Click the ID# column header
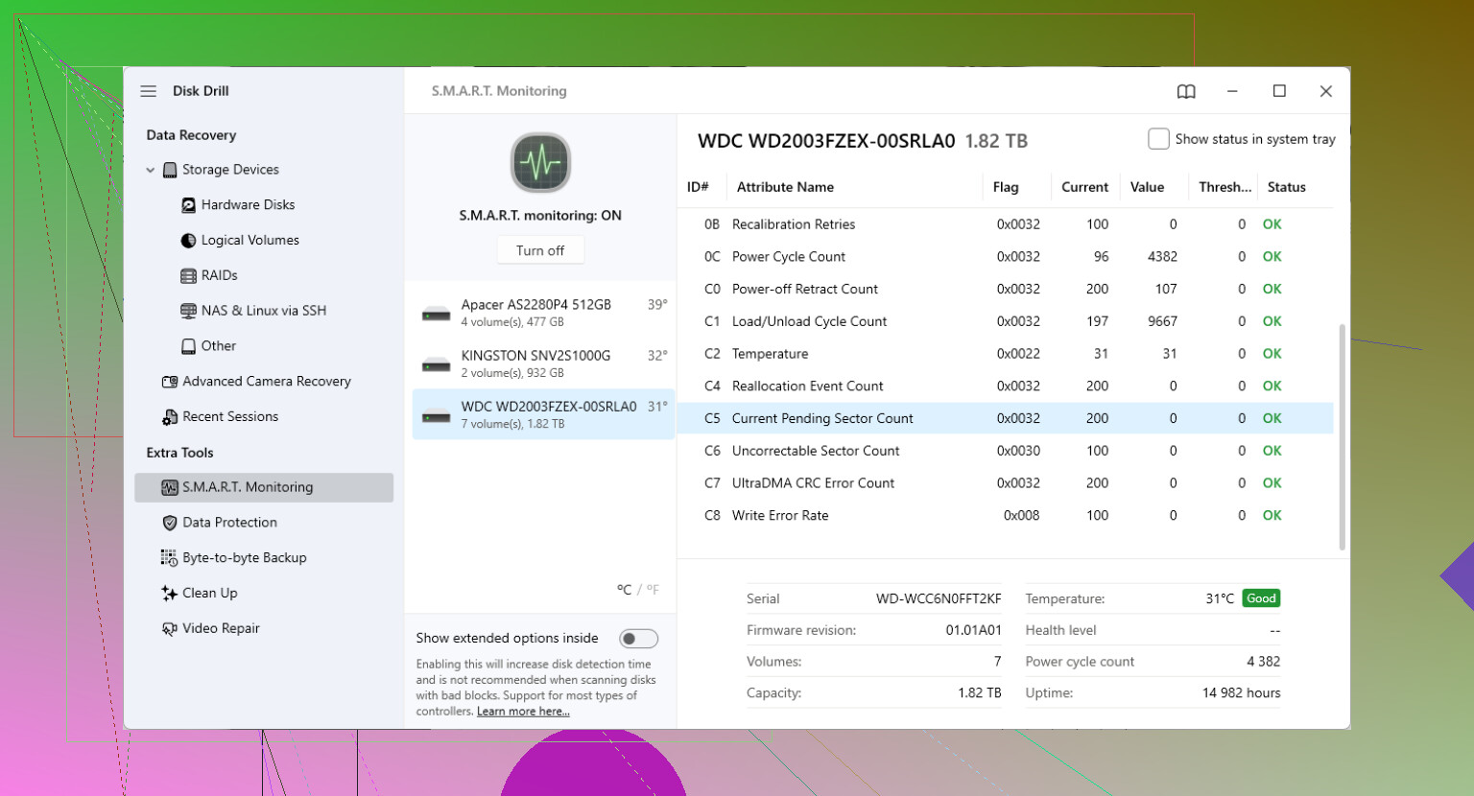1474x796 pixels. click(x=698, y=187)
